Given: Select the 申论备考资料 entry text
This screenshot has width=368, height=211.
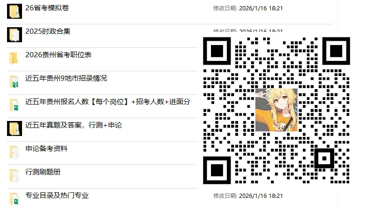Looking at the screenshot, I should coord(46,149).
